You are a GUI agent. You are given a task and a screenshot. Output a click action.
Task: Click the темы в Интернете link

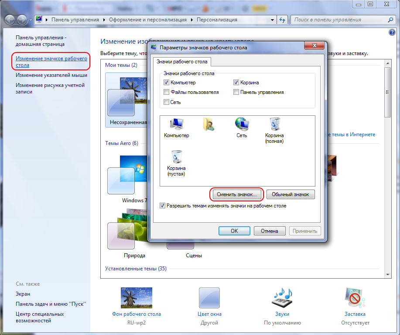tap(352, 135)
